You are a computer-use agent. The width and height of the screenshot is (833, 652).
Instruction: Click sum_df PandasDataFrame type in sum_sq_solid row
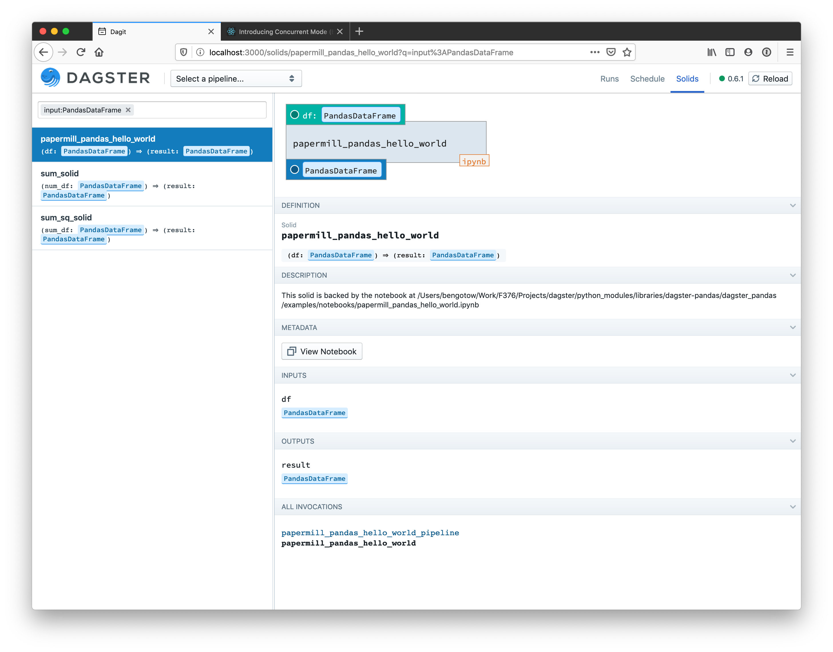tap(111, 230)
